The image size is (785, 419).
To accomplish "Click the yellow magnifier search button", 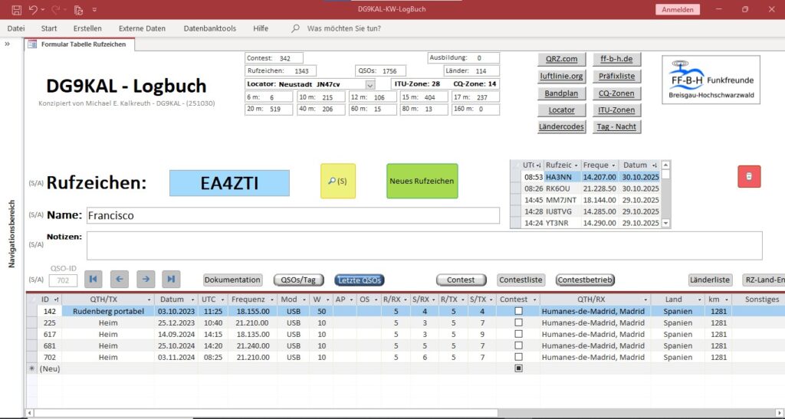I will coord(337,181).
